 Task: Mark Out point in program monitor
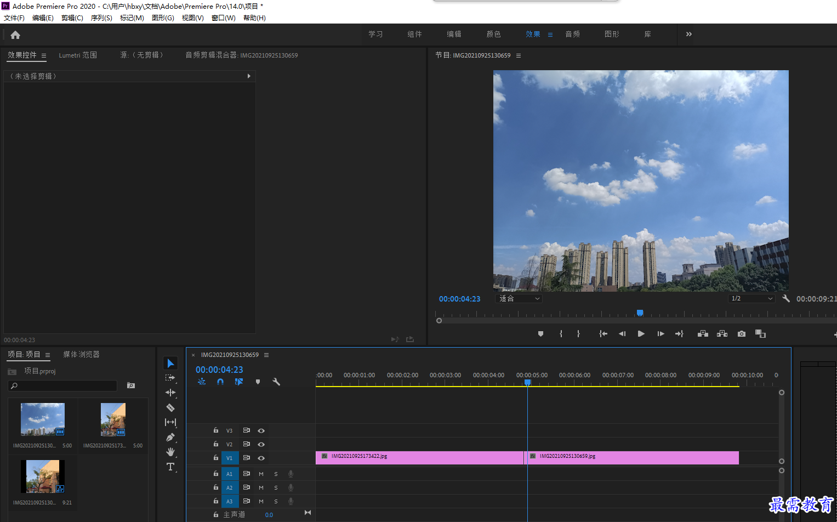click(x=578, y=333)
